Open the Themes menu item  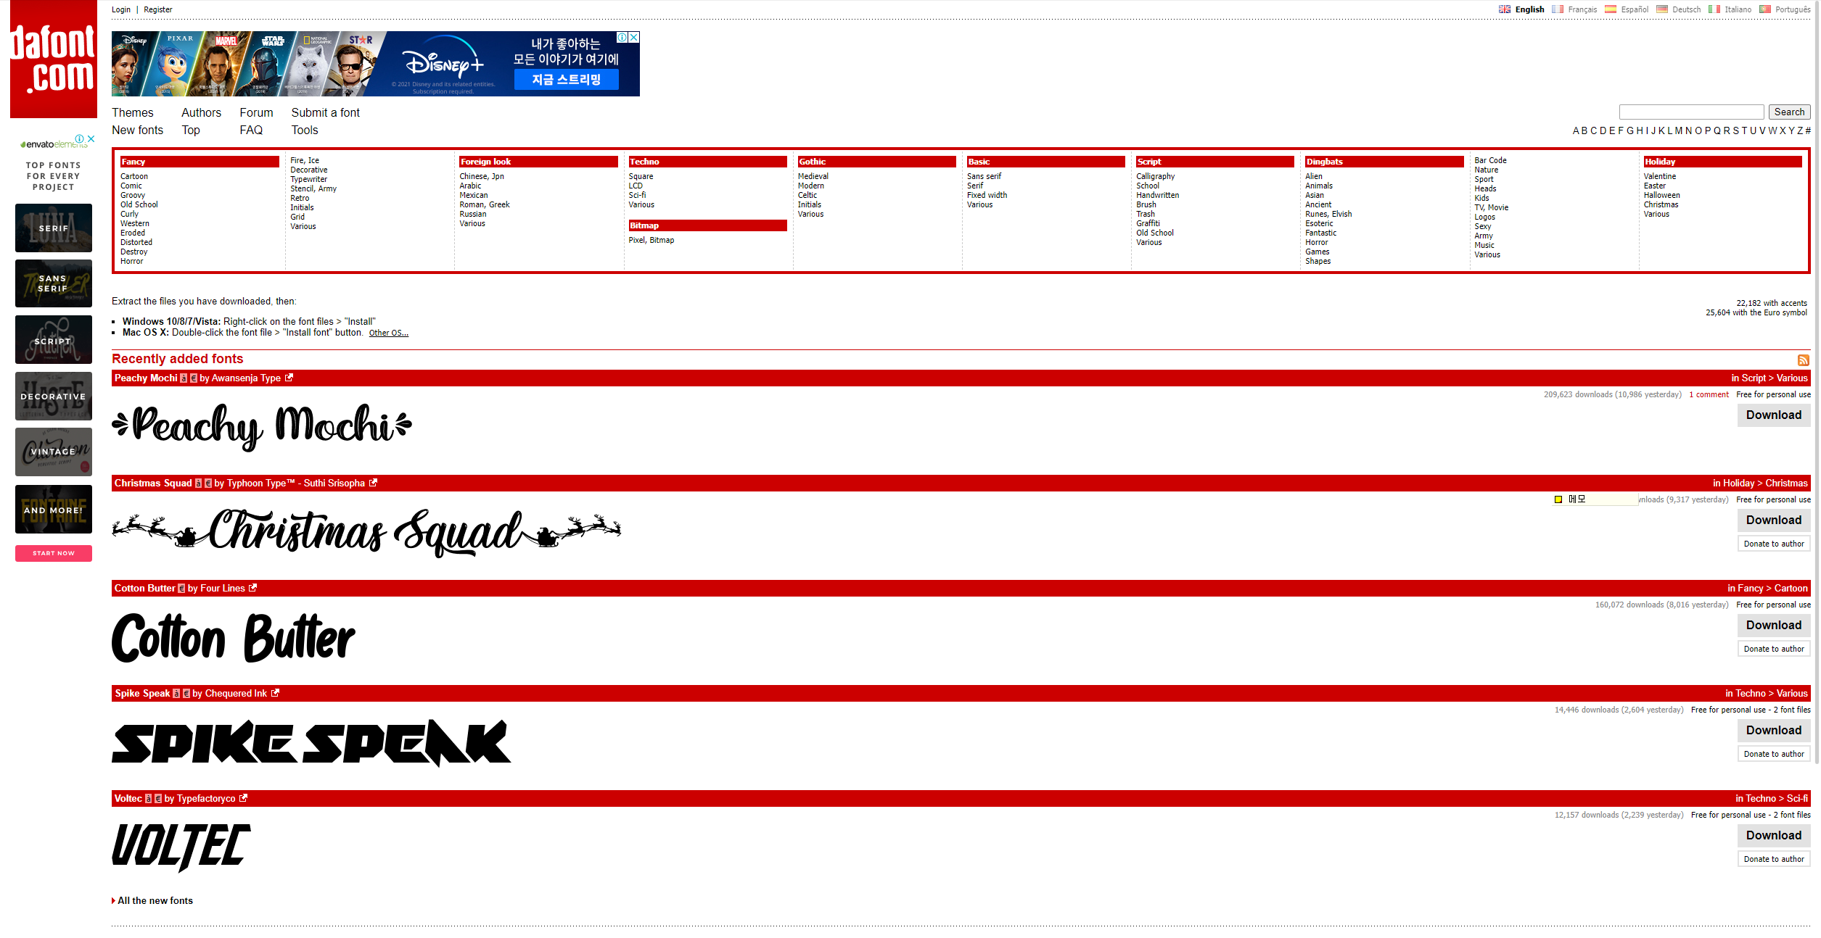(x=131, y=112)
